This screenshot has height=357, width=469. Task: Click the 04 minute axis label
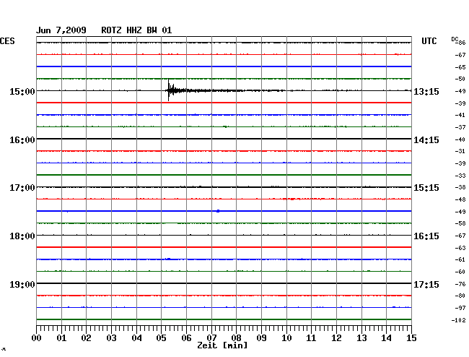coord(136,338)
